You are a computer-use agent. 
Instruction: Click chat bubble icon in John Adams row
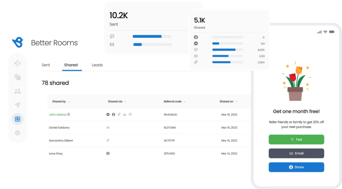[130, 114]
